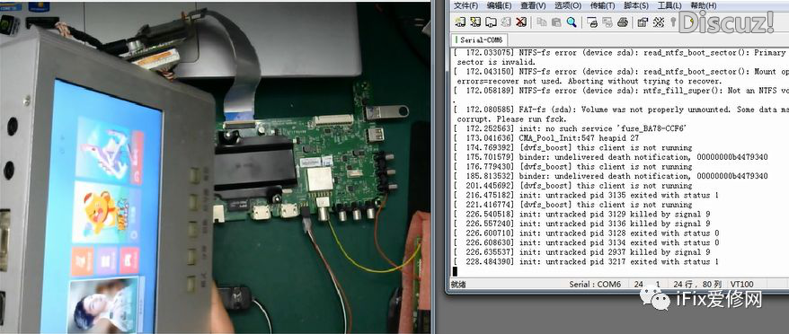
Task: Click the Connect in Tab icon
Action: (491, 22)
